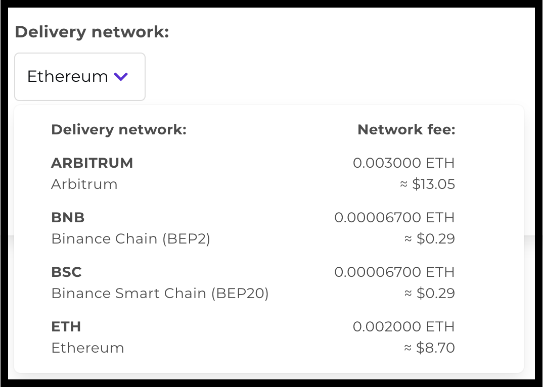Screen dimensions: 543x389
Task: Click the Arbitrum subtitle text
Action: (x=84, y=184)
